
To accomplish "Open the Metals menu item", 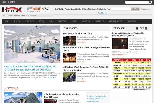I will pyautogui.click(x=41, y=21).
